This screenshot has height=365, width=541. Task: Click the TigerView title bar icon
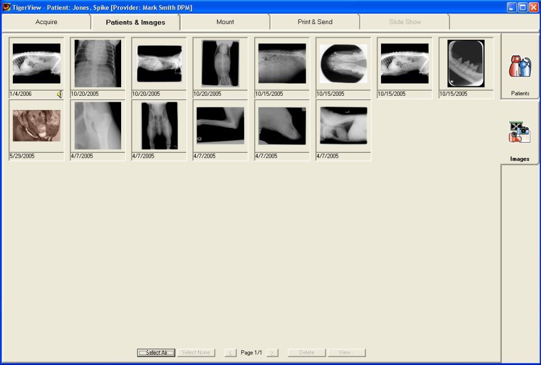click(6, 7)
